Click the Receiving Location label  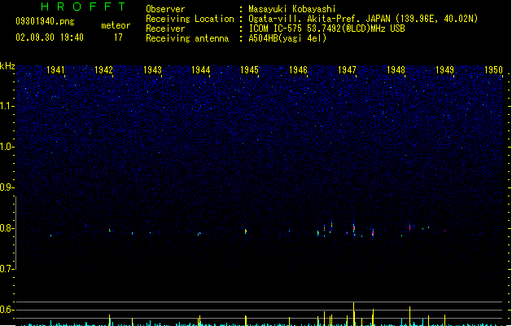click(190, 19)
